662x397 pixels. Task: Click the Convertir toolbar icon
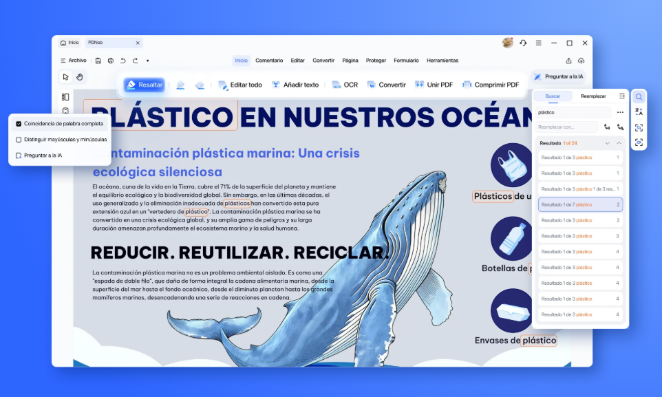(386, 85)
